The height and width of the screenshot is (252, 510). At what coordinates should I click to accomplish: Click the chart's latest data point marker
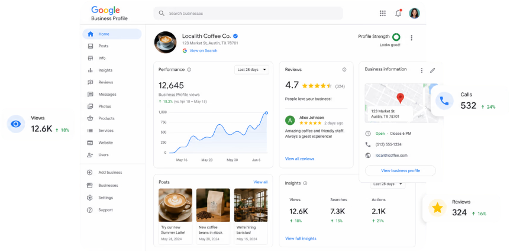click(x=266, y=113)
